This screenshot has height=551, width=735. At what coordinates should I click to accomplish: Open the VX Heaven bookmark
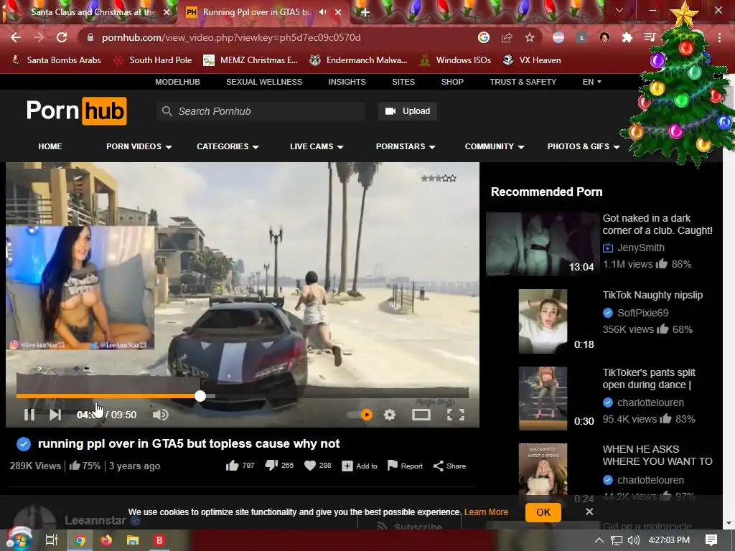click(x=532, y=60)
